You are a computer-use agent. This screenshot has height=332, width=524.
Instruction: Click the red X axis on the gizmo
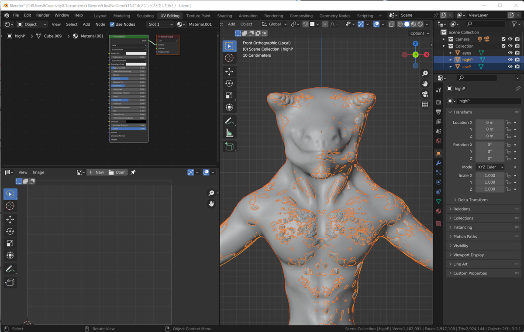point(427,55)
